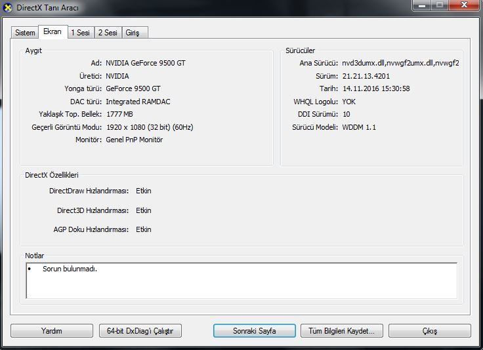Image resolution: width=483 pixels, height=350 pixels.
Task: Go to Sonraki Sayfa
Action: 255,331
